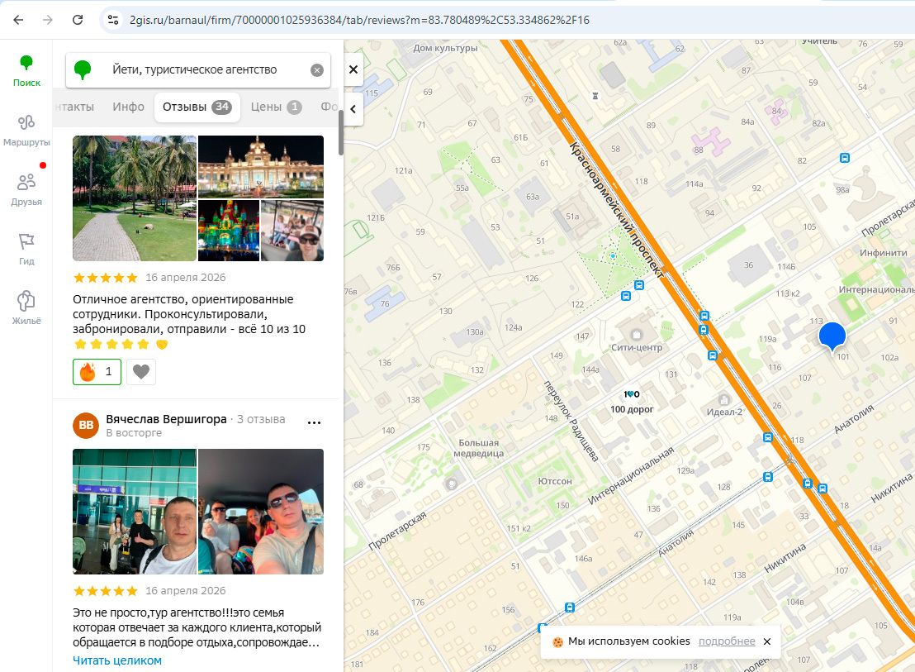The width and height of the screenshot is (915, 672).
Task: Open the Друзья friends sidebar icon
Action: 26,188
